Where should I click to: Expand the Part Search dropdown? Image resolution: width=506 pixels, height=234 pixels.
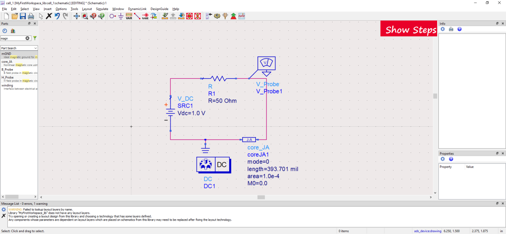pos(36,48)
